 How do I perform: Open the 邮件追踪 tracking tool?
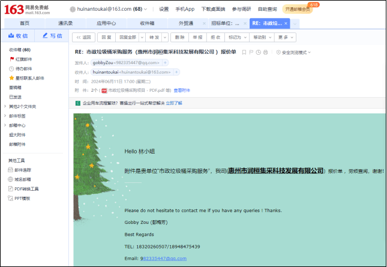coord(22,170)
